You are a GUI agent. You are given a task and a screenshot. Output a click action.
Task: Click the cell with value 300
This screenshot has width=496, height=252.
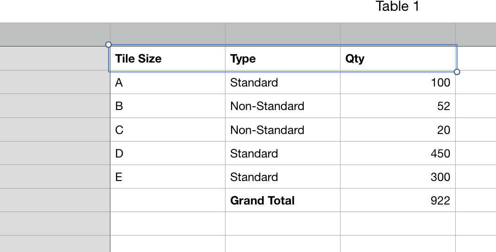tap(398, 177)
